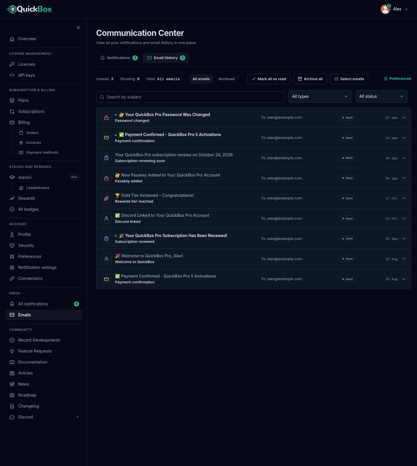The width and height of the screenshot is (417, 466).
Task: Expand the 23 Aug Payment Confirmed email
Action: (x=404, y=279)
